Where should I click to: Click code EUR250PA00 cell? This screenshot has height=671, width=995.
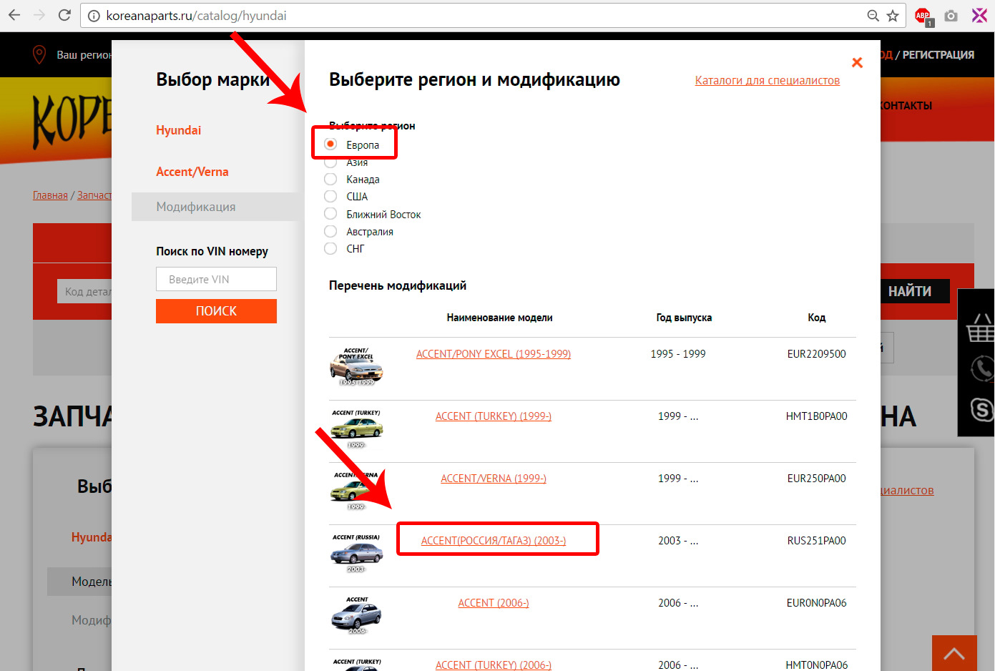[816, 478]
